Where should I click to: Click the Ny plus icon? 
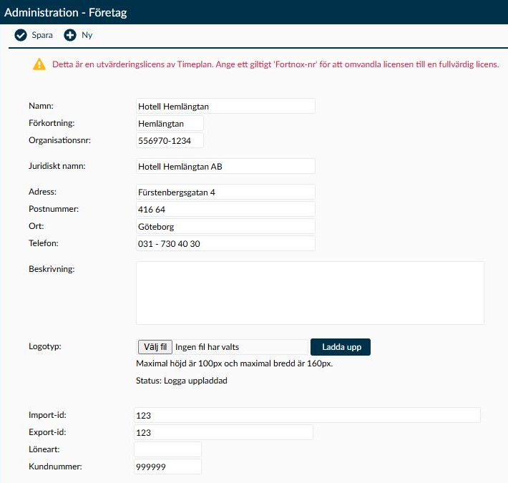[70, 35]
